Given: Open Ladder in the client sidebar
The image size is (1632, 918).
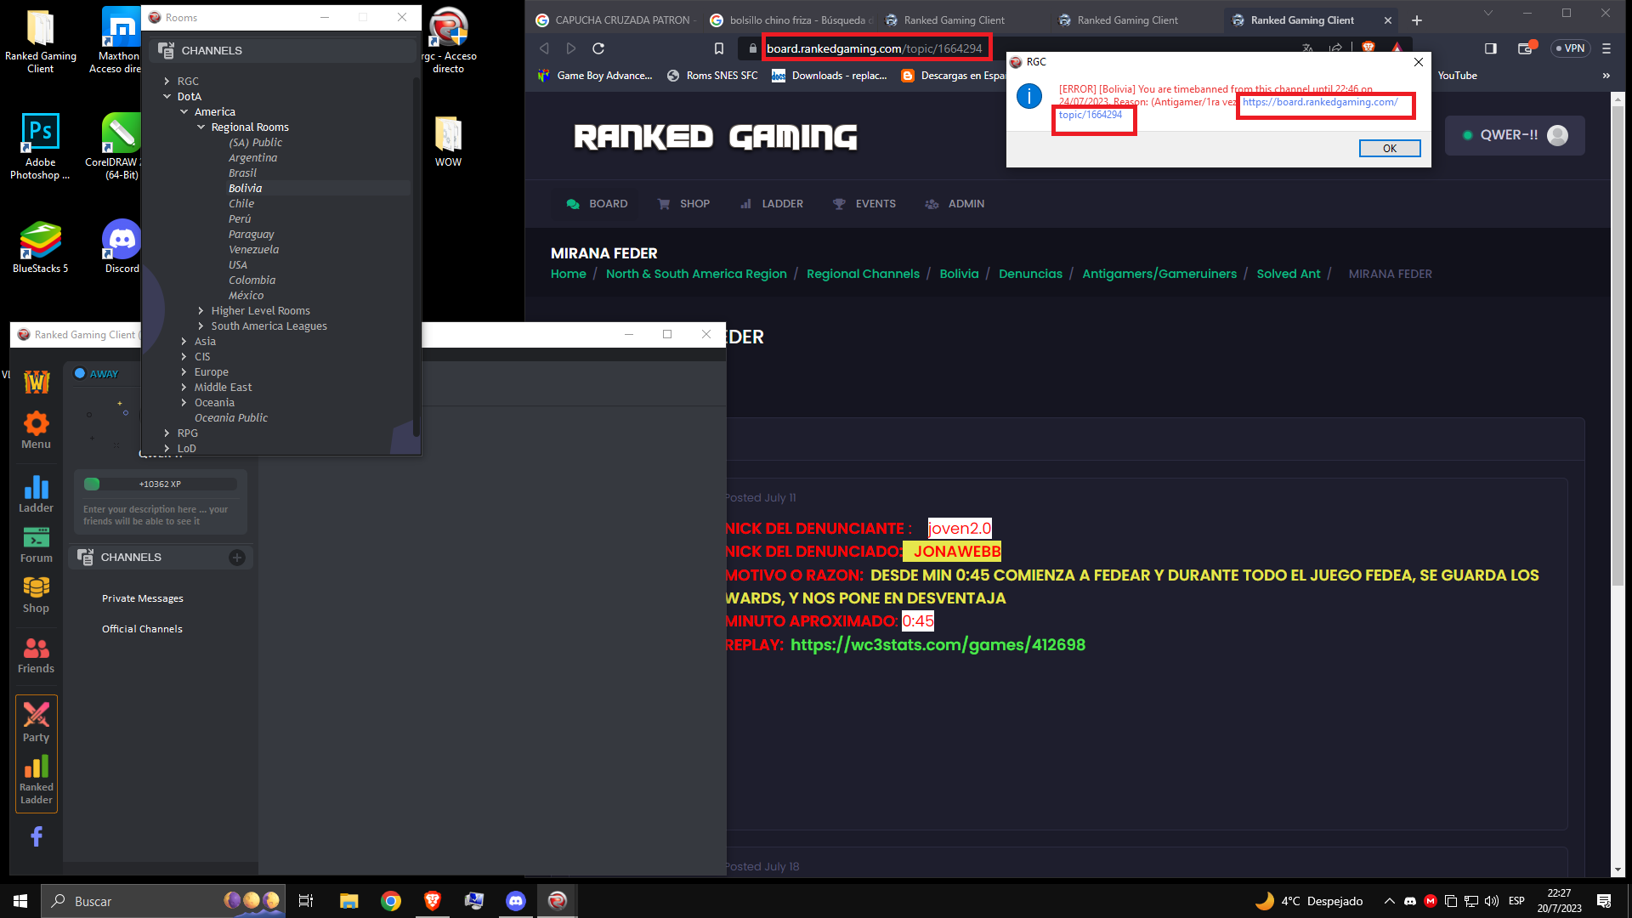Looking at the screenshot, I should tap(36, 494).
